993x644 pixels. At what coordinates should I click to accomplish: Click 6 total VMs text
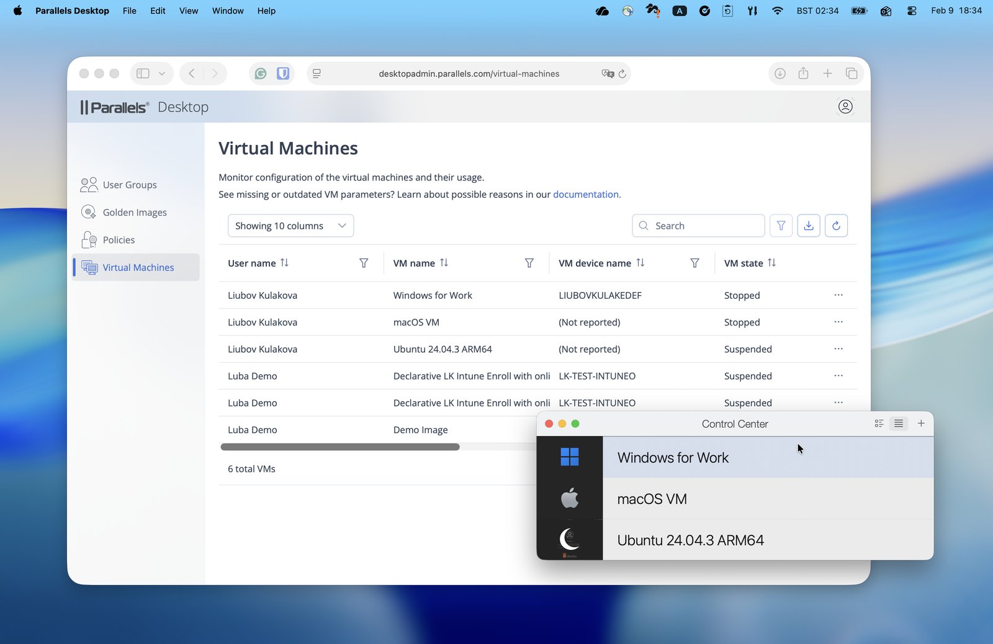pos(251,469)
